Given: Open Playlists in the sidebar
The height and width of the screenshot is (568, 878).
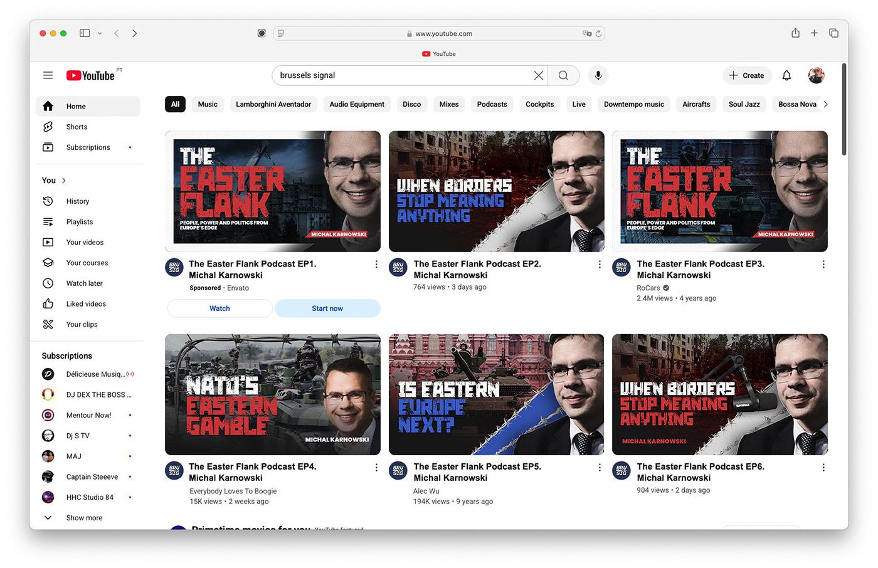Looking at the screenshot, I should point(88,221).
